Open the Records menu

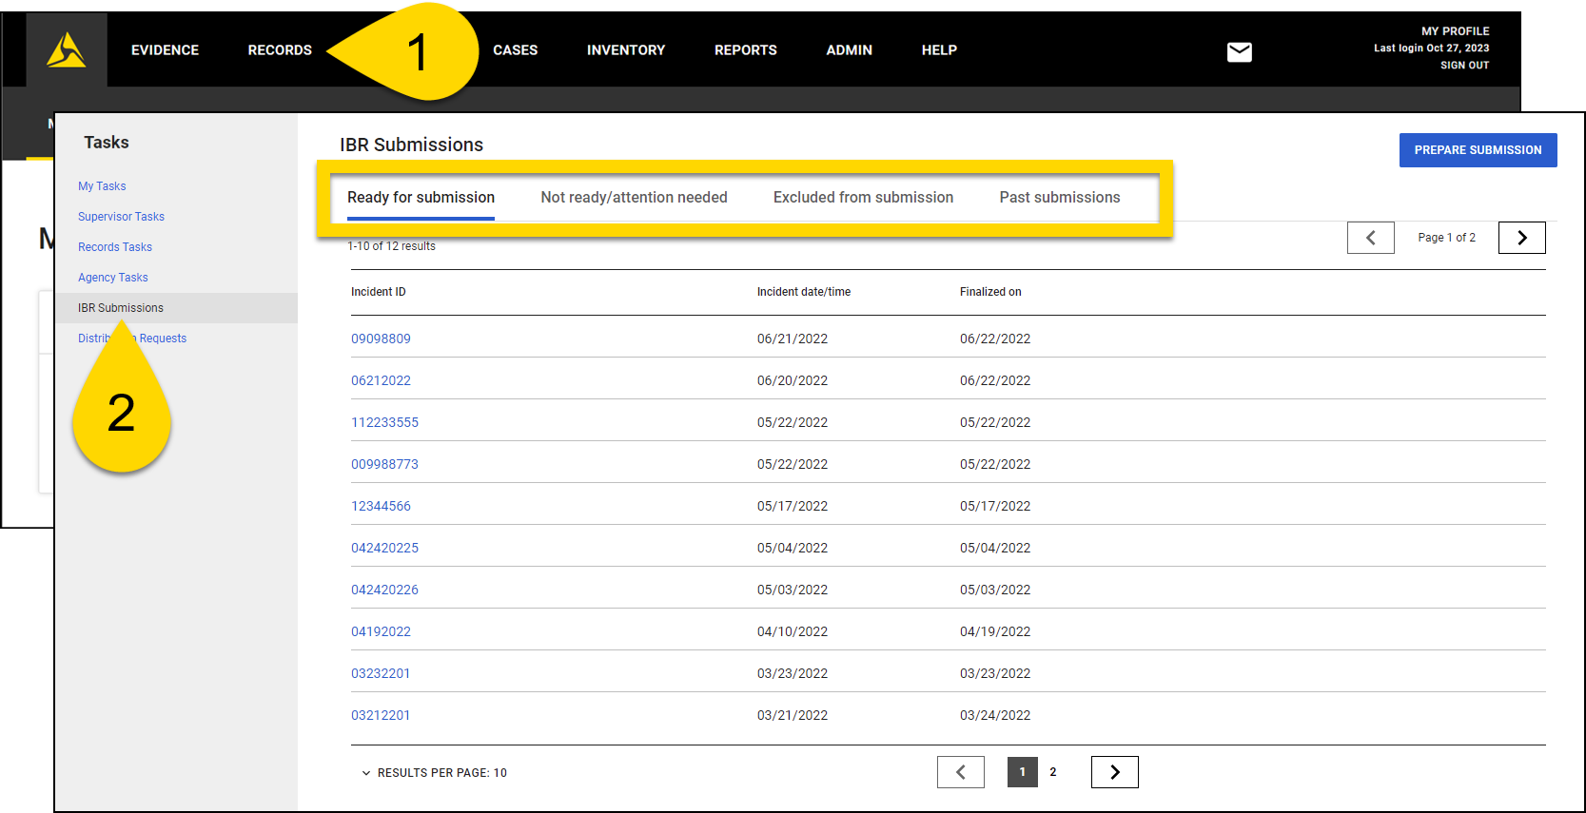[280, 50]
